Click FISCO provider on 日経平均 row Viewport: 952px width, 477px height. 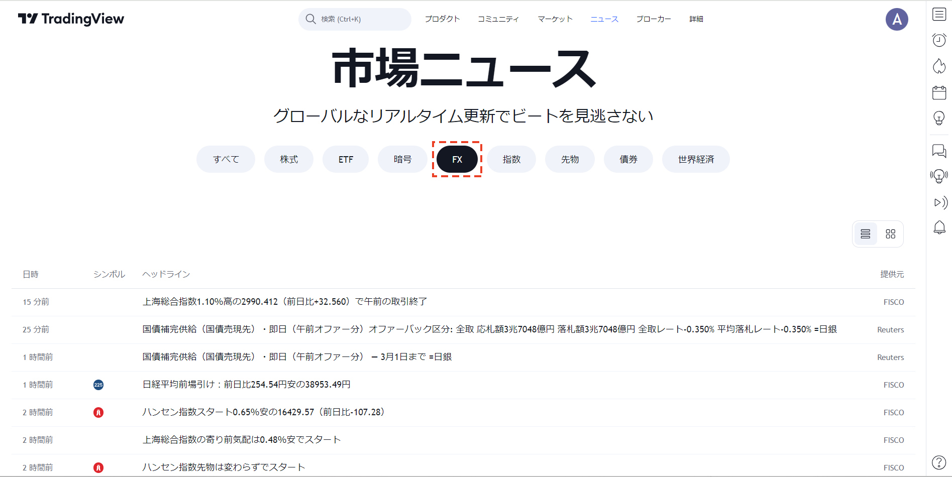(x=894, y=385)
